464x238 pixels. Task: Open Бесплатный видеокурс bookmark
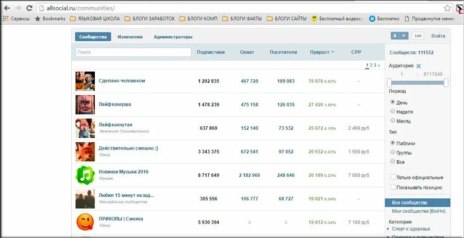tap(337, 19)
